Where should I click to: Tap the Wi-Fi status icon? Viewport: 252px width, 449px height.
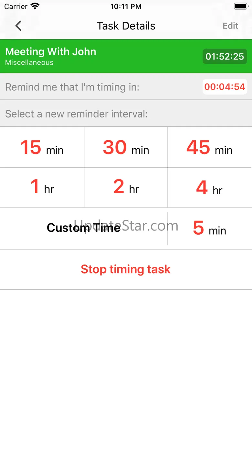[35, 6]
